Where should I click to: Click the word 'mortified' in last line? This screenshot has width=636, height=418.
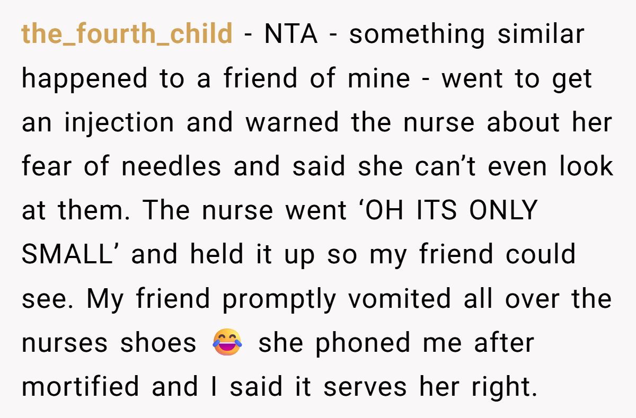pyautogui.click(x=82, y=386)
